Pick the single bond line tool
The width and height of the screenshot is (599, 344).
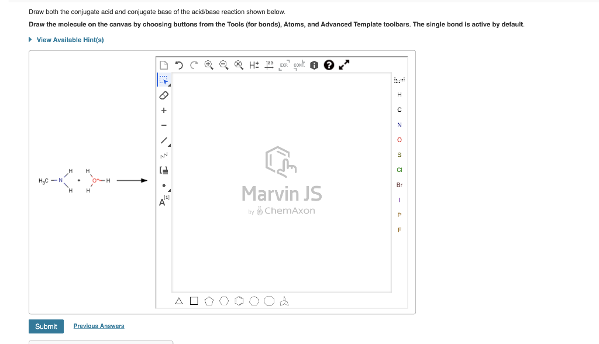(164, 140)
